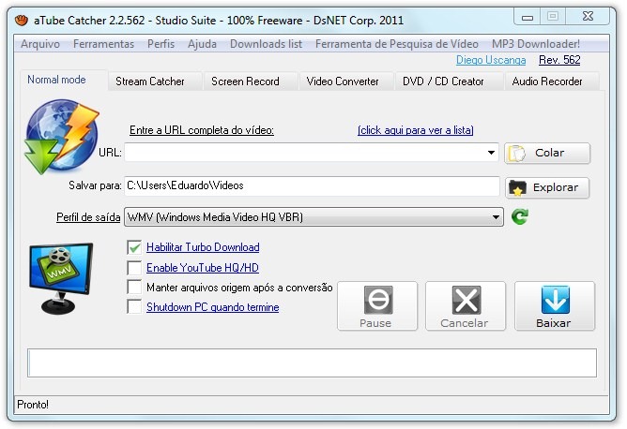Open the Perfil de saída dropdown
The width and height of the screenshot is (627, 429).
tap(497, 217)
